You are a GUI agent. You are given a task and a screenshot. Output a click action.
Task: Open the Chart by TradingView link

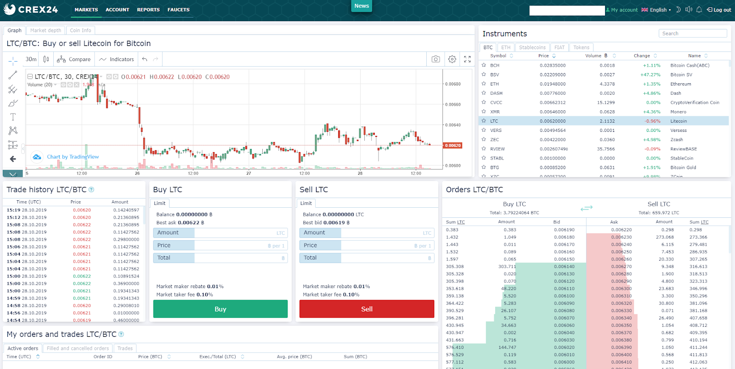pyautogui.click(x=73, y=157)
